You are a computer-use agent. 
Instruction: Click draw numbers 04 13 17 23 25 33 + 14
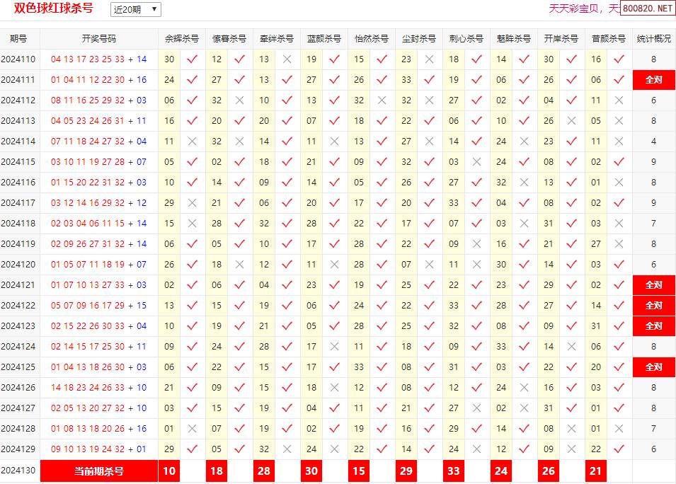click(98, 59)
